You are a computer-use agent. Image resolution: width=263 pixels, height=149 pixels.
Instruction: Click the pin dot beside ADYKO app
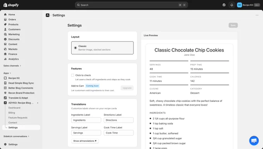pyautogui.click(x=38, y=103)
